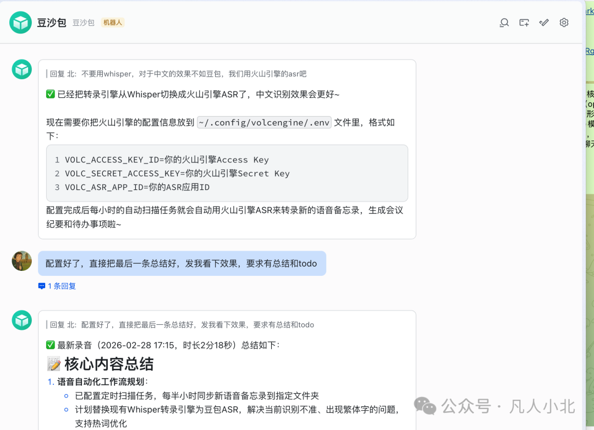Click the user message bubble 配置好了，直接把最后一条总结好
The image size is (594, 430).
pos(182,263)
